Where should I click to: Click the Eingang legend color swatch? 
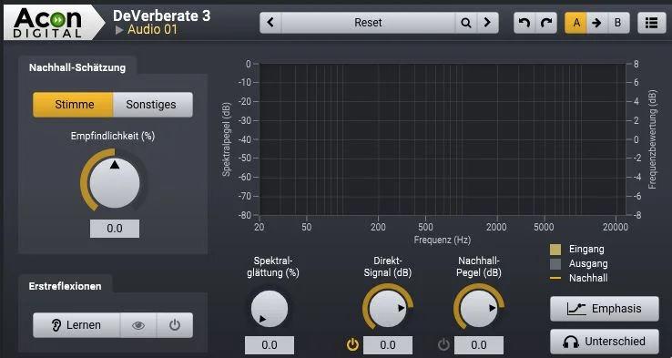tap(555, 250)
